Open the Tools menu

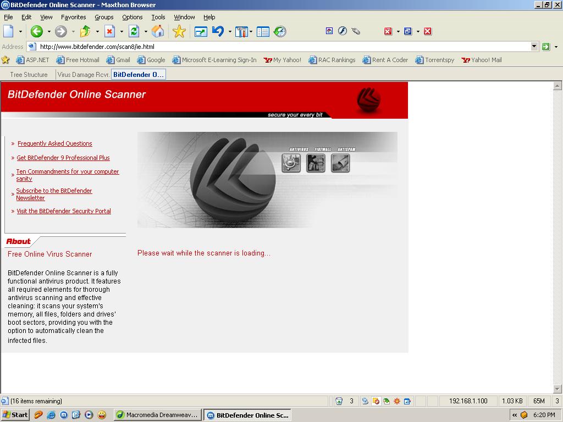click(158, 17)
